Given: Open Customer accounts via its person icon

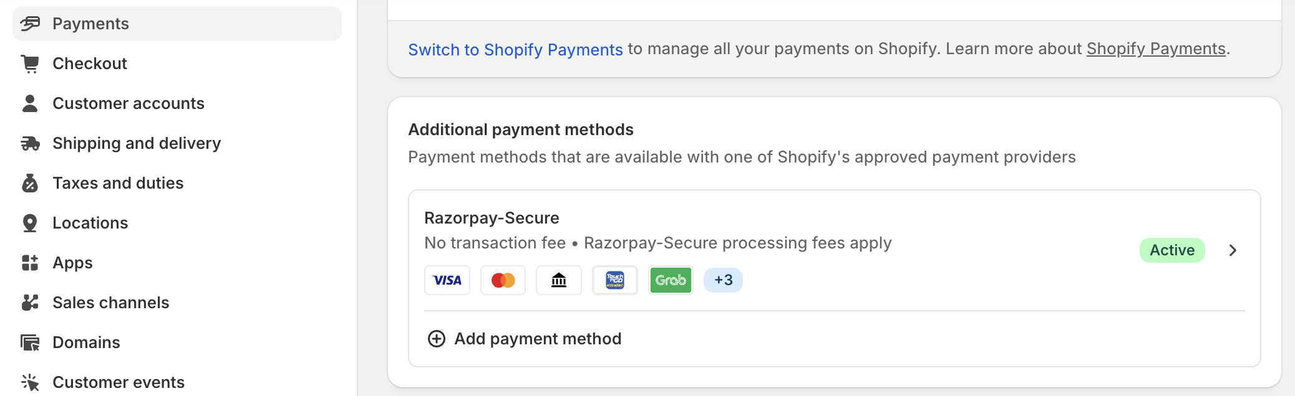Looking at the screenshot, I should click(29, 103).
